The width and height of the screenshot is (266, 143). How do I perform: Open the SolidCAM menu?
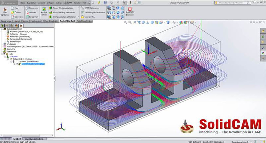(68, 3)
